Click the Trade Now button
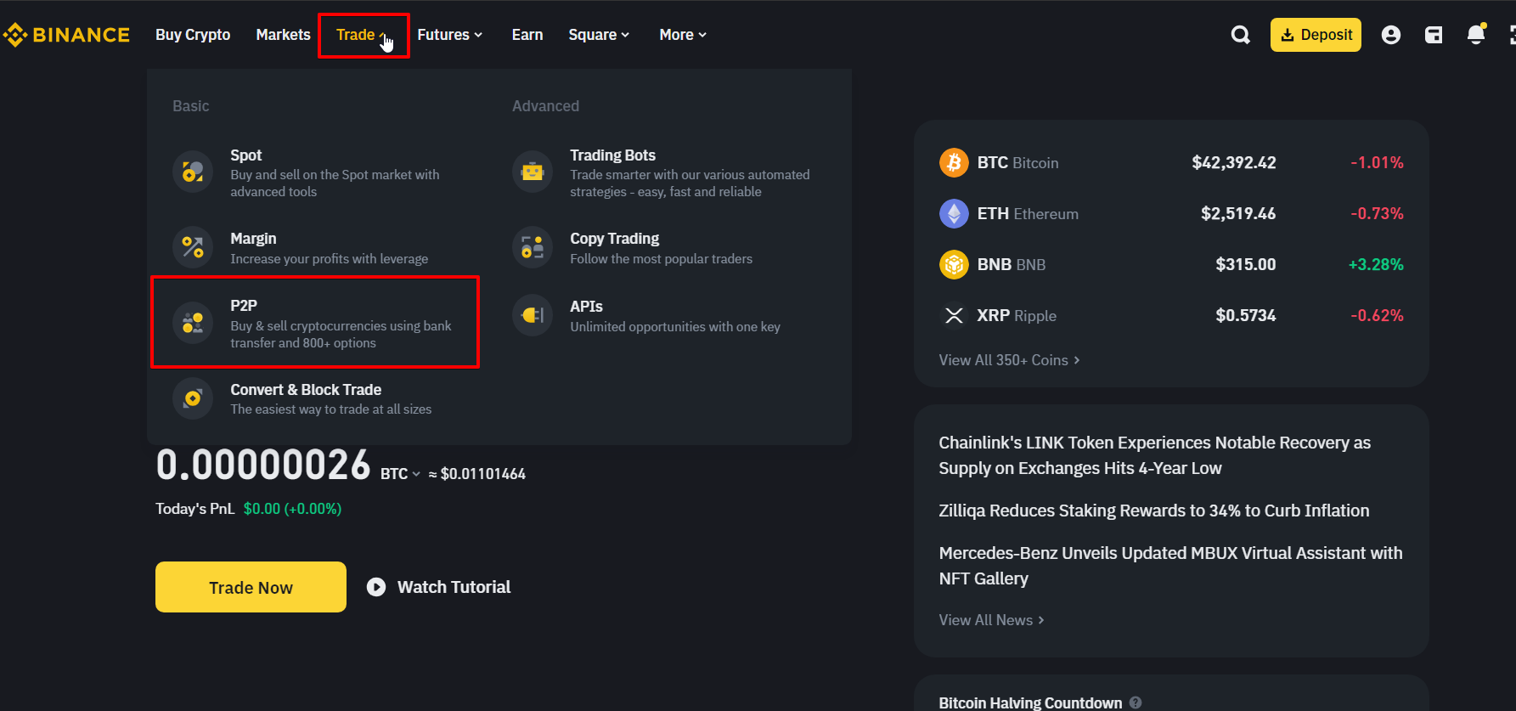The width and height of the screenshot is (1516, 711). 251,587
